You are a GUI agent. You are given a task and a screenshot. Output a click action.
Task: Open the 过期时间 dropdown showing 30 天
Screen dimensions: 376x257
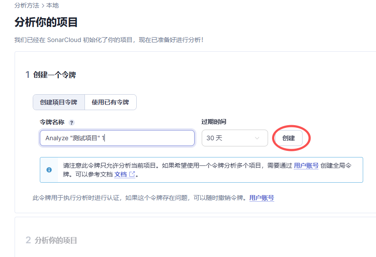coord(234,138)
